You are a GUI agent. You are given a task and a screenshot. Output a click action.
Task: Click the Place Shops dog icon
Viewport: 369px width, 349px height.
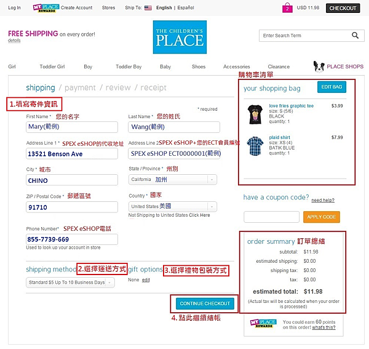pyautogui.click(x=319, y=66)
